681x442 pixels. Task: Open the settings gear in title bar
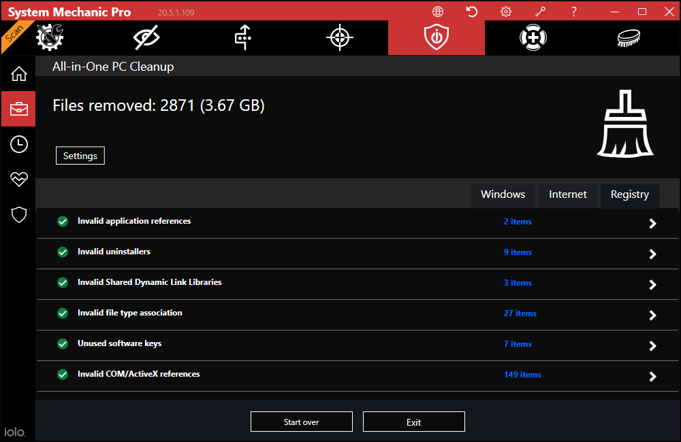[x=506, y=12]
